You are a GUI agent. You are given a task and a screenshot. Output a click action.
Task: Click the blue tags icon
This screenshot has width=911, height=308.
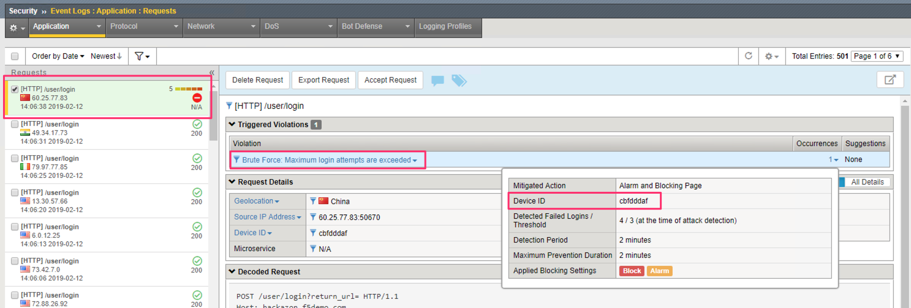[459, 80]
